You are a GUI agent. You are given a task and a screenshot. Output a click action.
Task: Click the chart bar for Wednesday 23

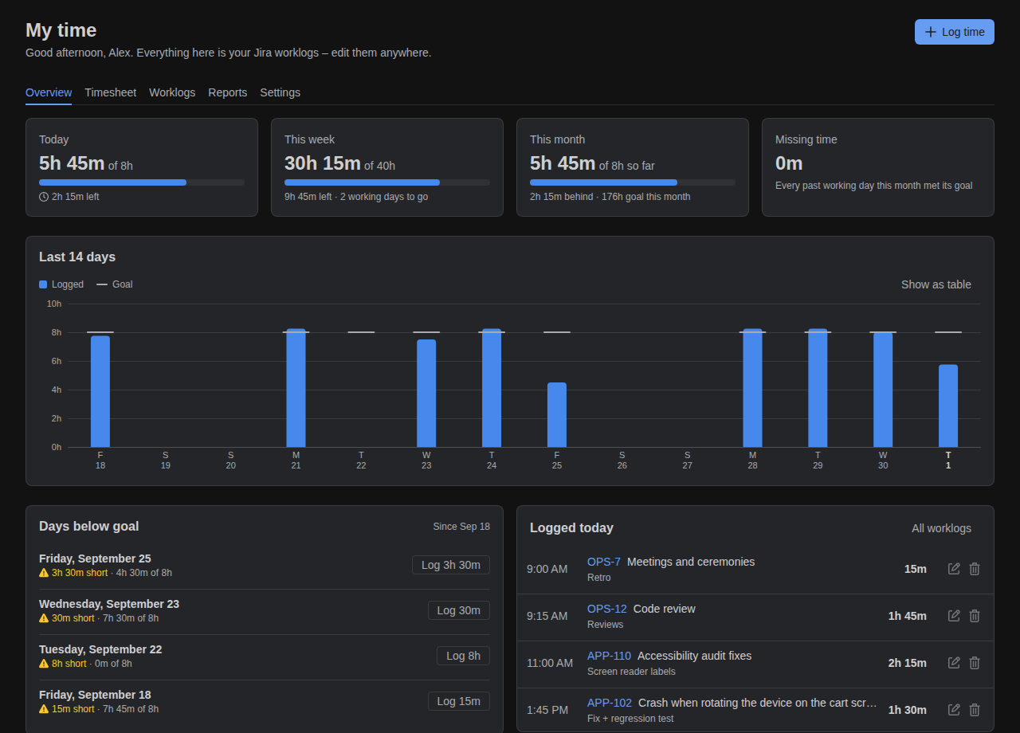coord(426,394)
